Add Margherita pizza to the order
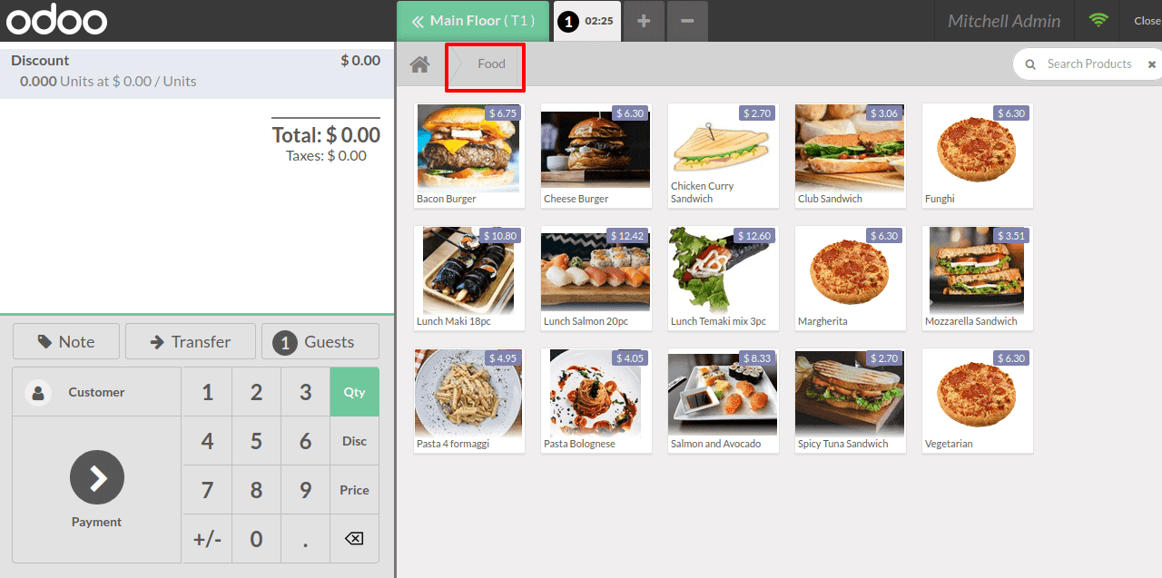The image size is (1162, 578). 851,279
